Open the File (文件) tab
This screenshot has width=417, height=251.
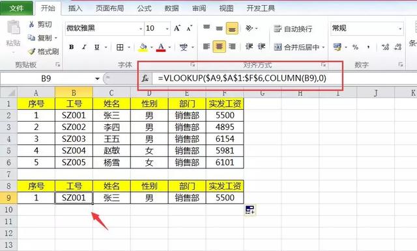(16, 8)
